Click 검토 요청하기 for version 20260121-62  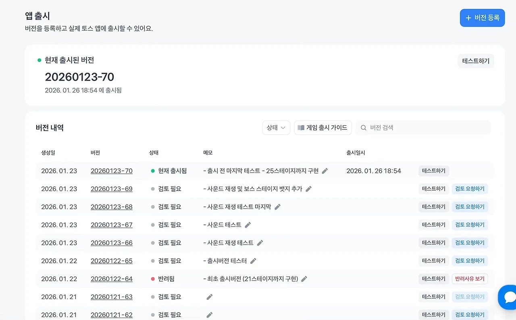(x=470, y=315)
